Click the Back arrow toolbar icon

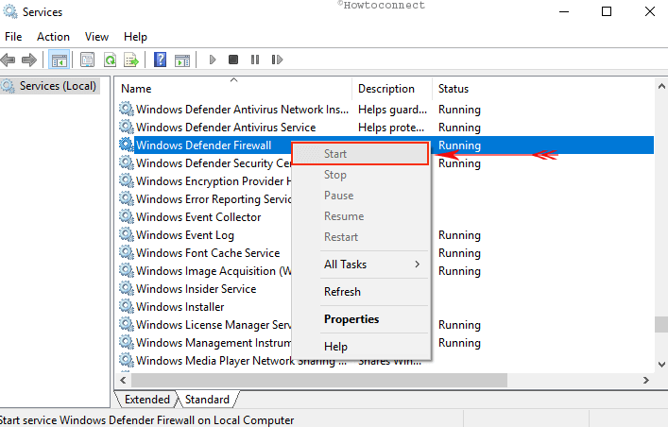pyautogui.click(x=8, y=60)
